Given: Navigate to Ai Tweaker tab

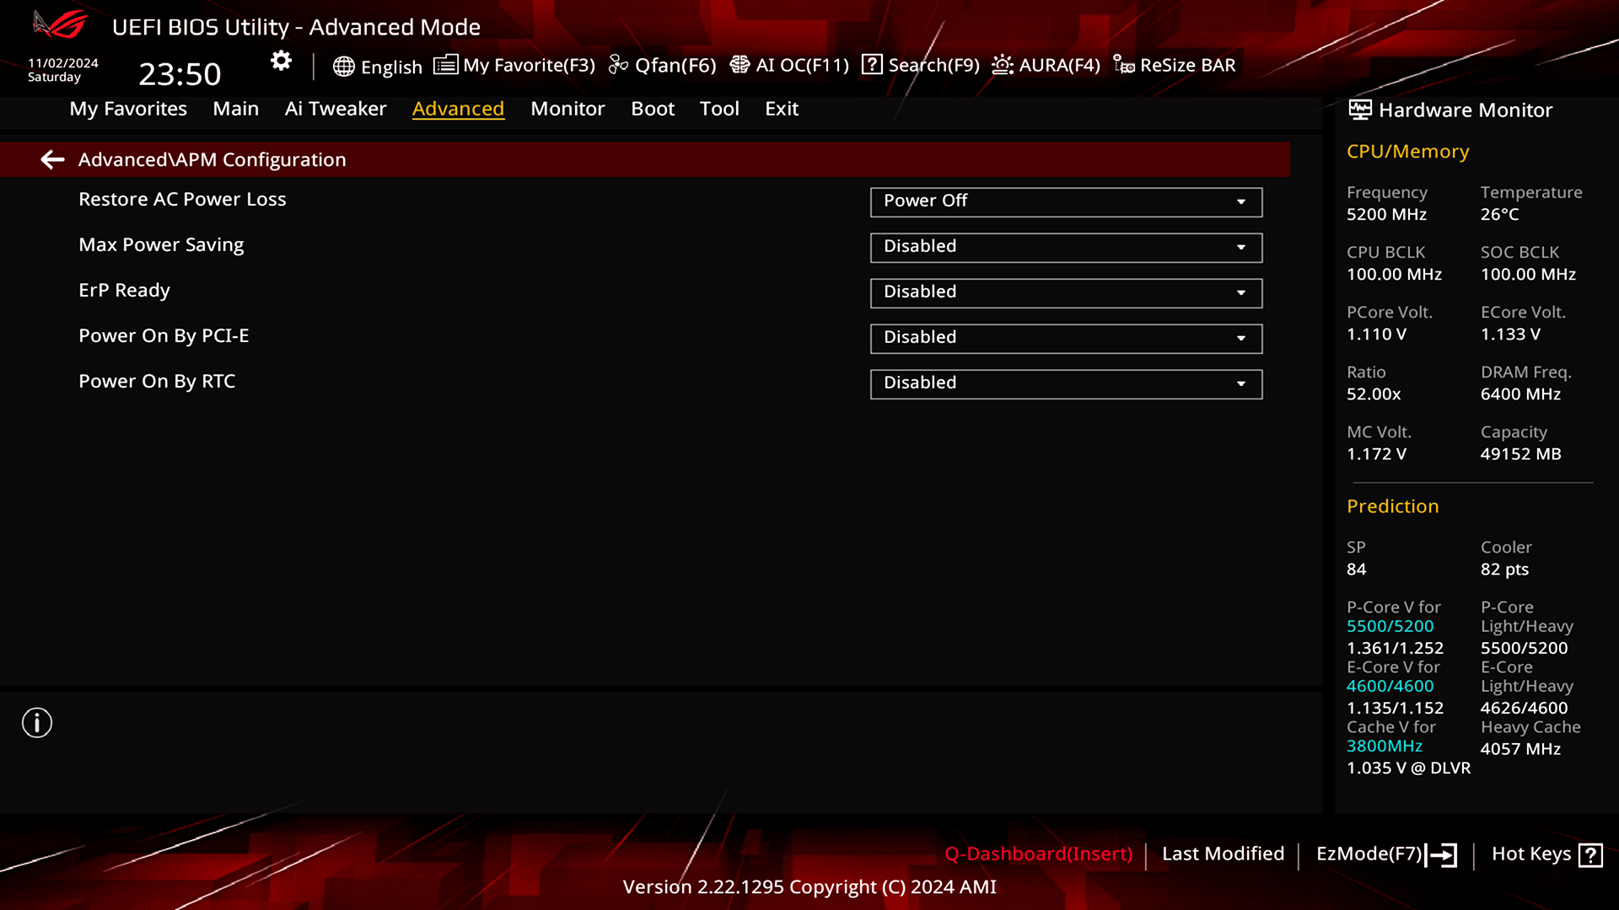Looking at the screenshot, I should 335,108.
